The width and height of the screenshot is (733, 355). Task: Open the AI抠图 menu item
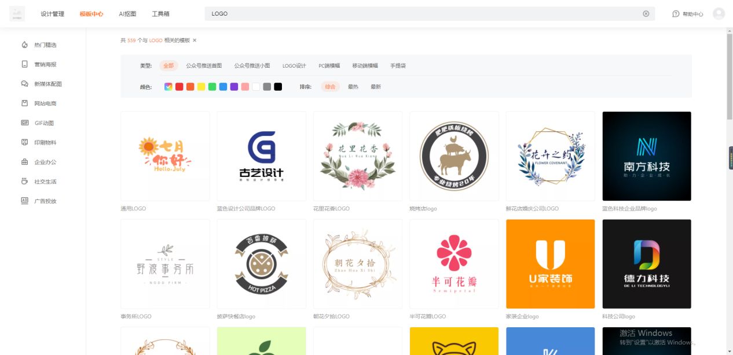(127, 13)
